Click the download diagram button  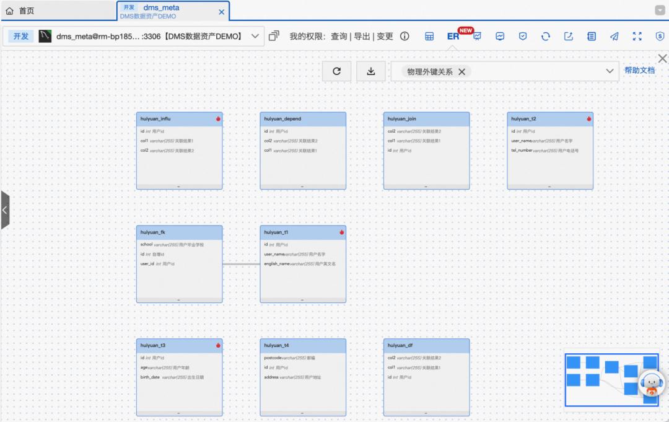click(370, 71)
